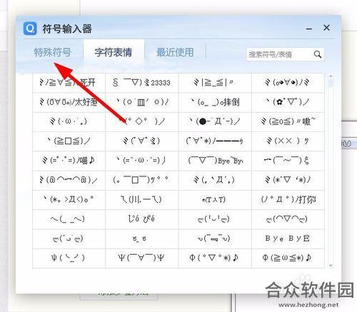The height and width of the screenshot is (312, 357).
Task: Pick the flower-eyed ヽ(✿ﾟ▽ﾟ)ノ emoticon
Action: [288, 102]
